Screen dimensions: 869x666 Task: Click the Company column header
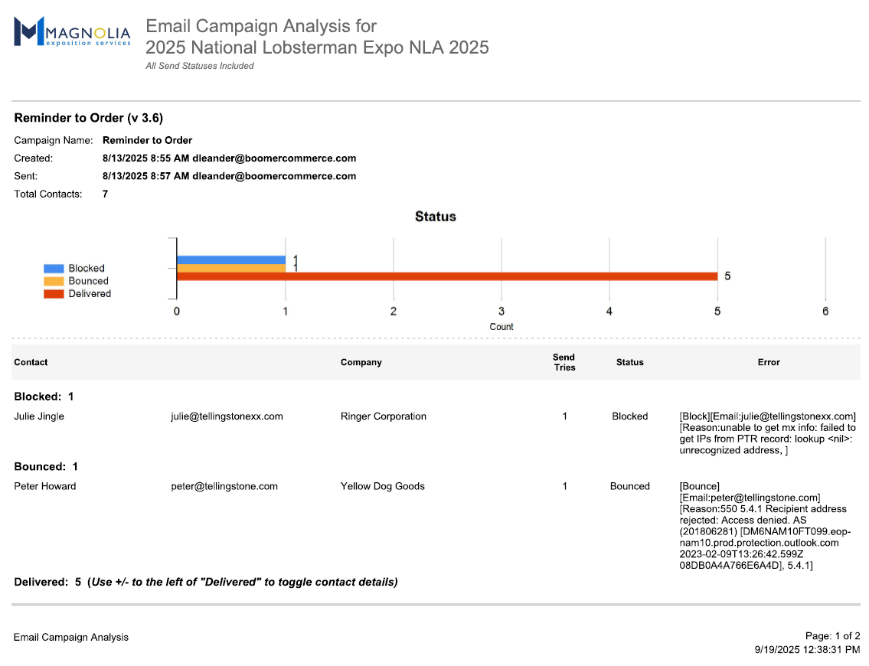[x=361, y=362]
